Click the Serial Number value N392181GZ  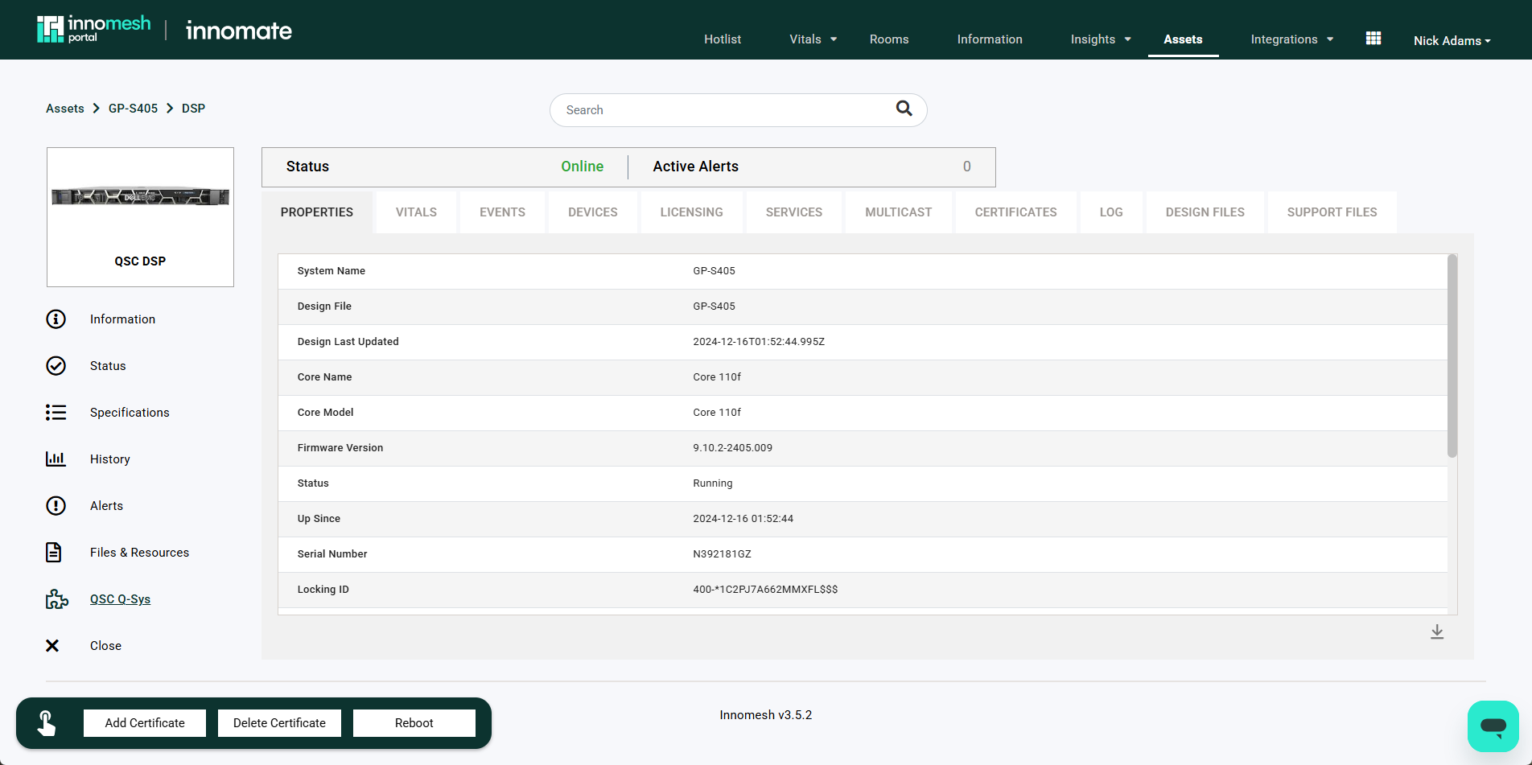click(x=722, y=554)
